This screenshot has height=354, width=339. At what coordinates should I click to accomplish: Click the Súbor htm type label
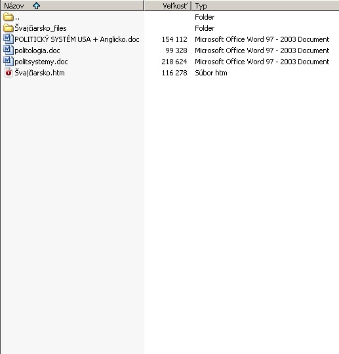tap(211, 73)
